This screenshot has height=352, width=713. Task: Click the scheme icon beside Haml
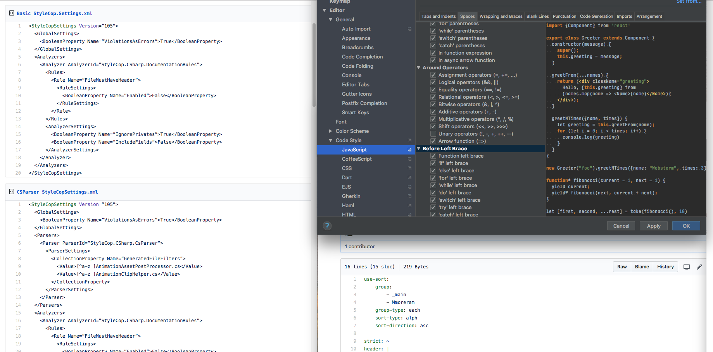pos(409,206)
